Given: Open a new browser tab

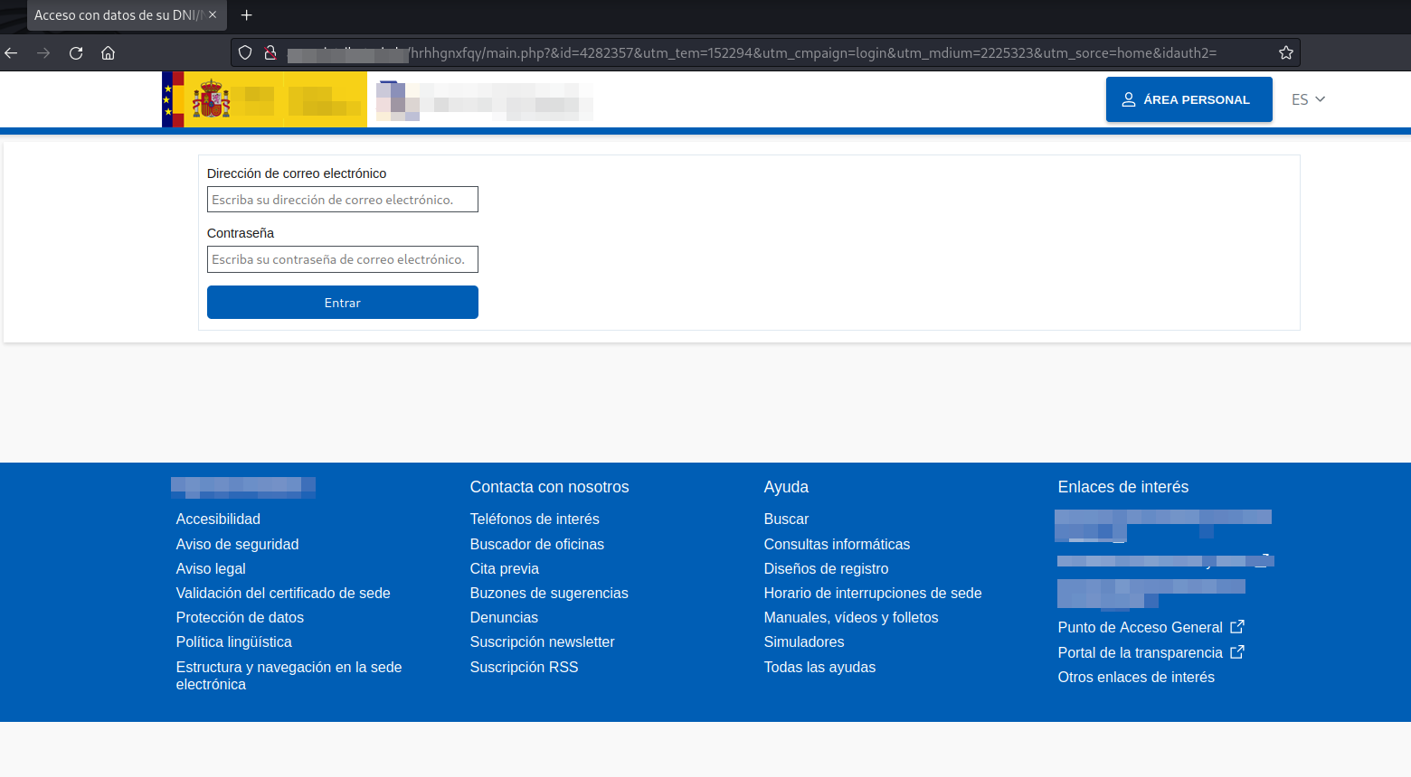Looking at the screenshot, I should pyautogui.click(x=246, y=15).
